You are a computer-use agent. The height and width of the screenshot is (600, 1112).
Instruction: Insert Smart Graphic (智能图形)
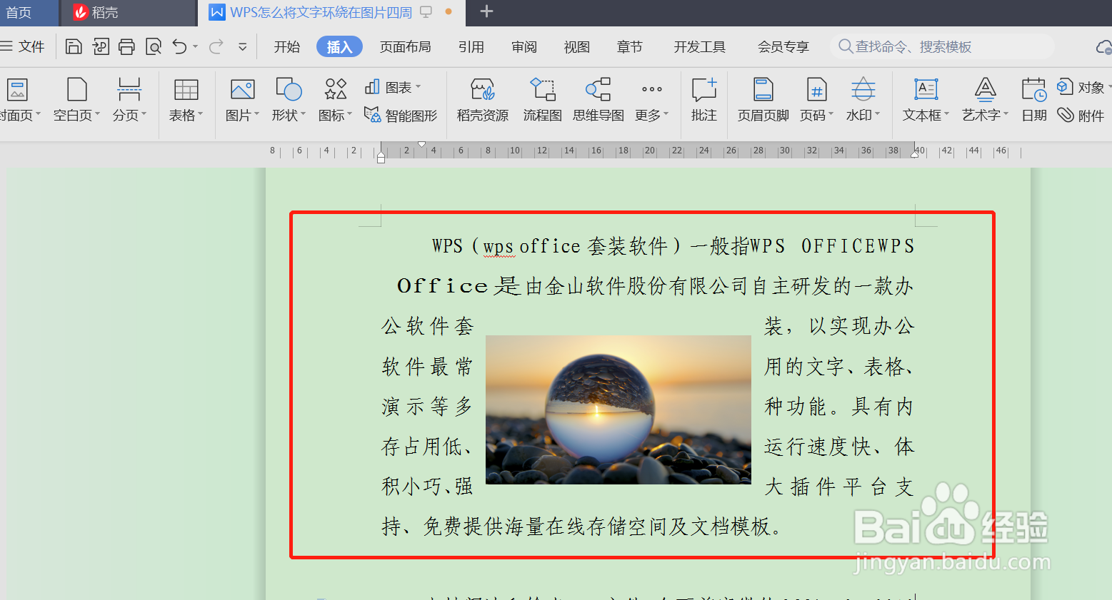[400, 115]
